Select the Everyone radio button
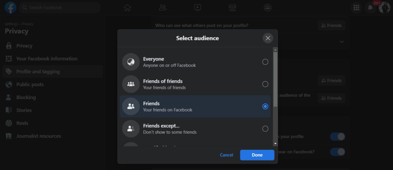Screen dimensions: 393x170 pyautogui.click(x=265, y=62)
